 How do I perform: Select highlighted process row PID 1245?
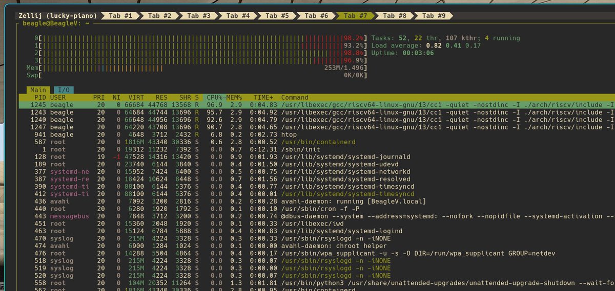pos(317,105)
